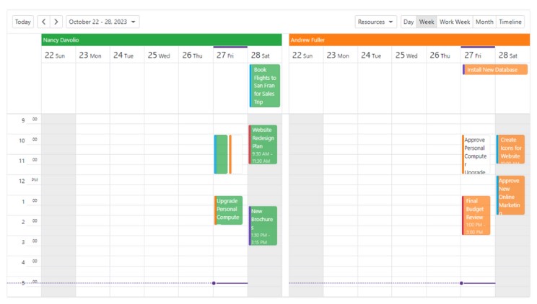Go to Today

(x=23, y=22)
